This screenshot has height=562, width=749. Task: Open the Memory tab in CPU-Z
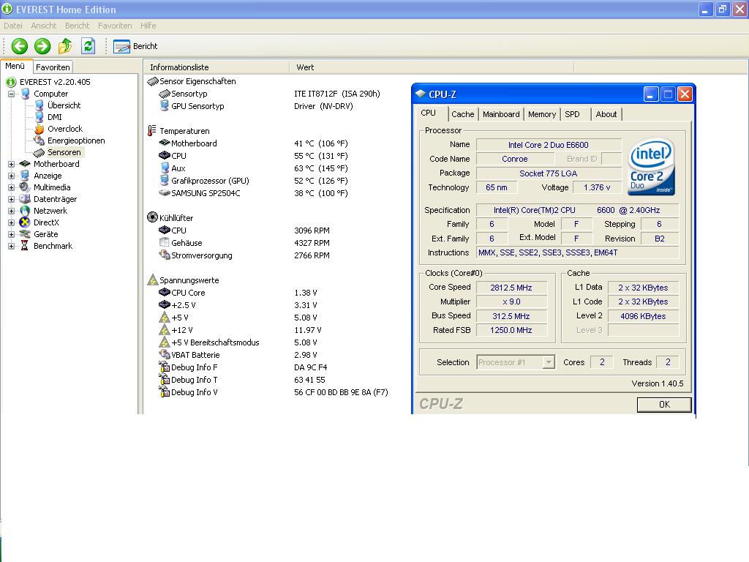pyautogui.click(x=542, y=114)
